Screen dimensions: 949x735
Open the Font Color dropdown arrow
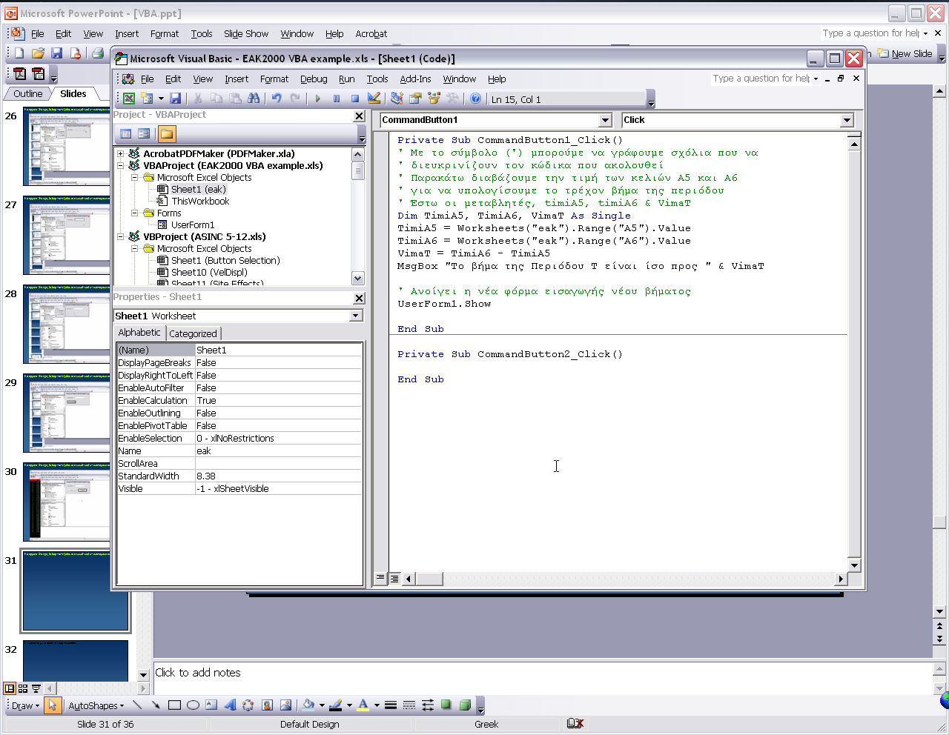(377, 705)
